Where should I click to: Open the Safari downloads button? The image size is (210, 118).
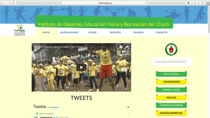[x=188, y=3]
